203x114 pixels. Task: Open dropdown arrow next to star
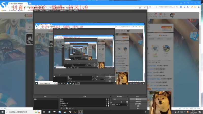pyautogui.click(x=153, y=7)
